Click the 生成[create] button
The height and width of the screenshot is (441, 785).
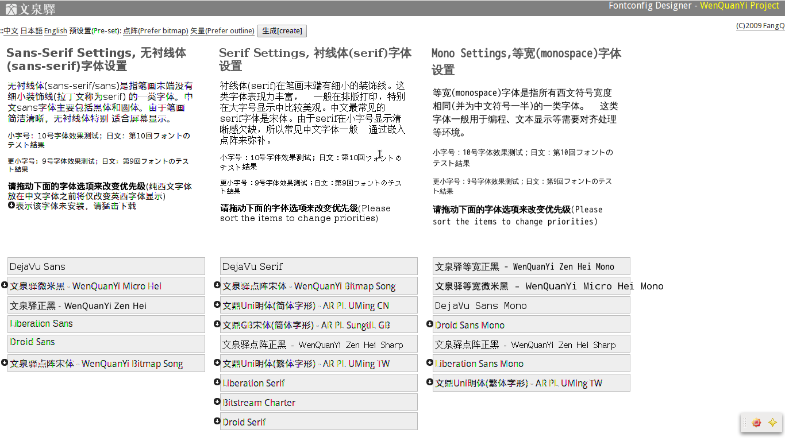[x=282, y=31]
